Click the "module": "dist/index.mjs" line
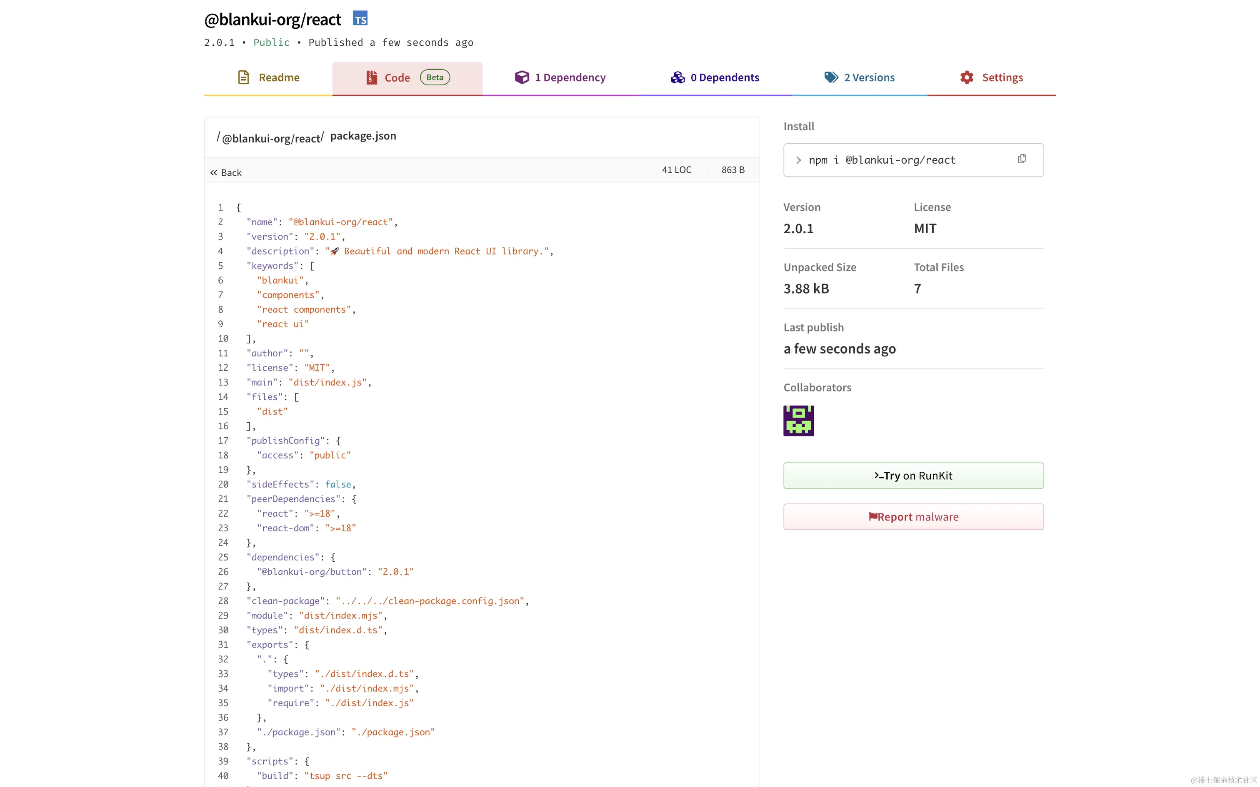Screen dimensions: 1260x787 click(317, 616)
